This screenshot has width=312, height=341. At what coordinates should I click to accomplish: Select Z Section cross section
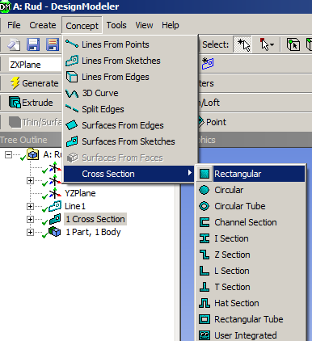(x=251, y=255)
